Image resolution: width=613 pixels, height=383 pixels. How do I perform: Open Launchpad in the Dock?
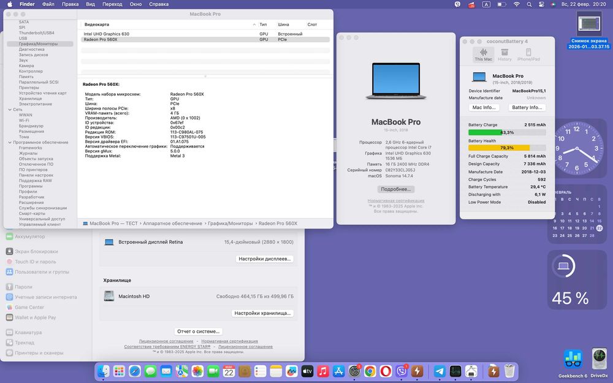(120, 371)
